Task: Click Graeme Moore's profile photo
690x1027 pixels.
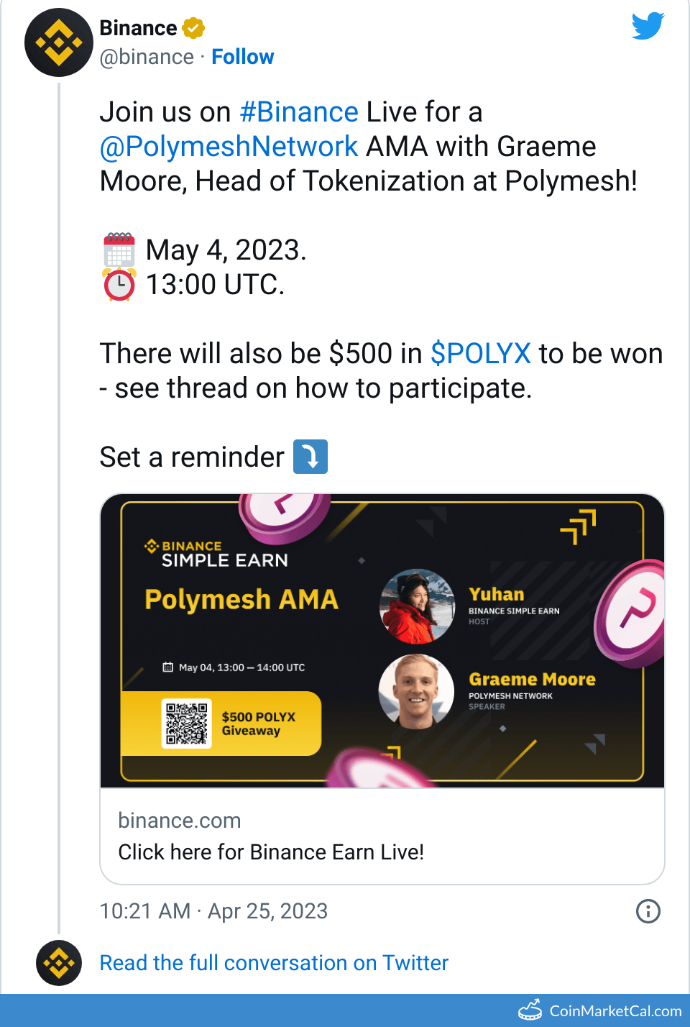Action: 416,692
